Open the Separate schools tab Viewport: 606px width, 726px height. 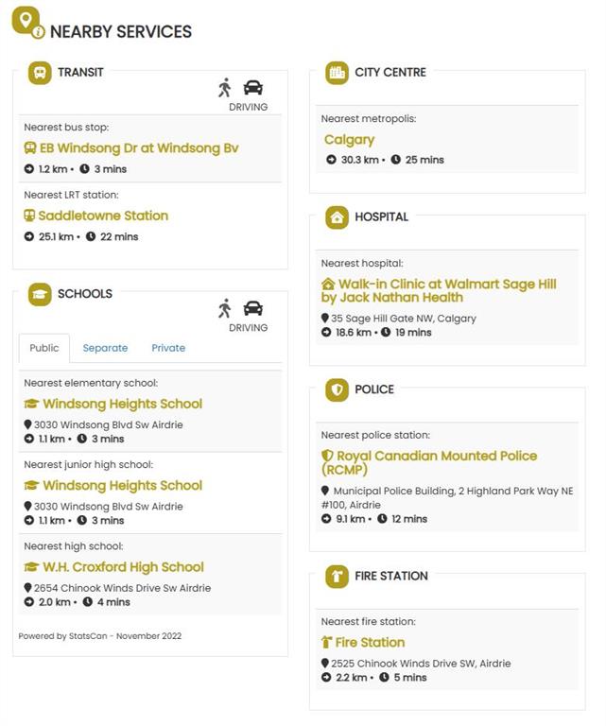[105, 348]
